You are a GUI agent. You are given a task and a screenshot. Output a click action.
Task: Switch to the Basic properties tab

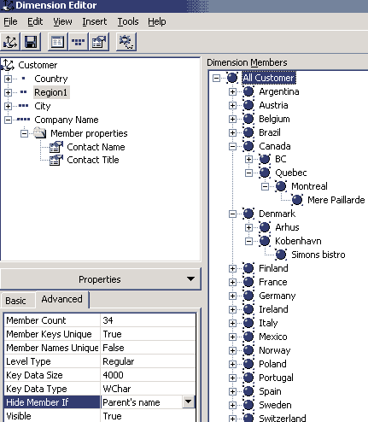point(15,301)
